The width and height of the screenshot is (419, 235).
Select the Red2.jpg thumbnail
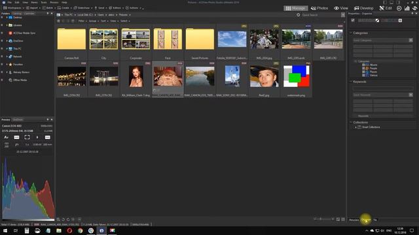pos(264,76)
